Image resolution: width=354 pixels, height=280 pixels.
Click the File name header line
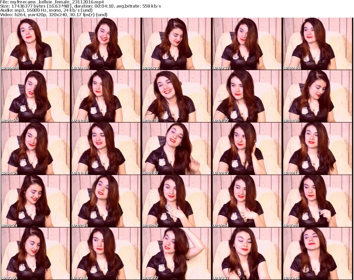pyautogui.click(x=52, y=2)
